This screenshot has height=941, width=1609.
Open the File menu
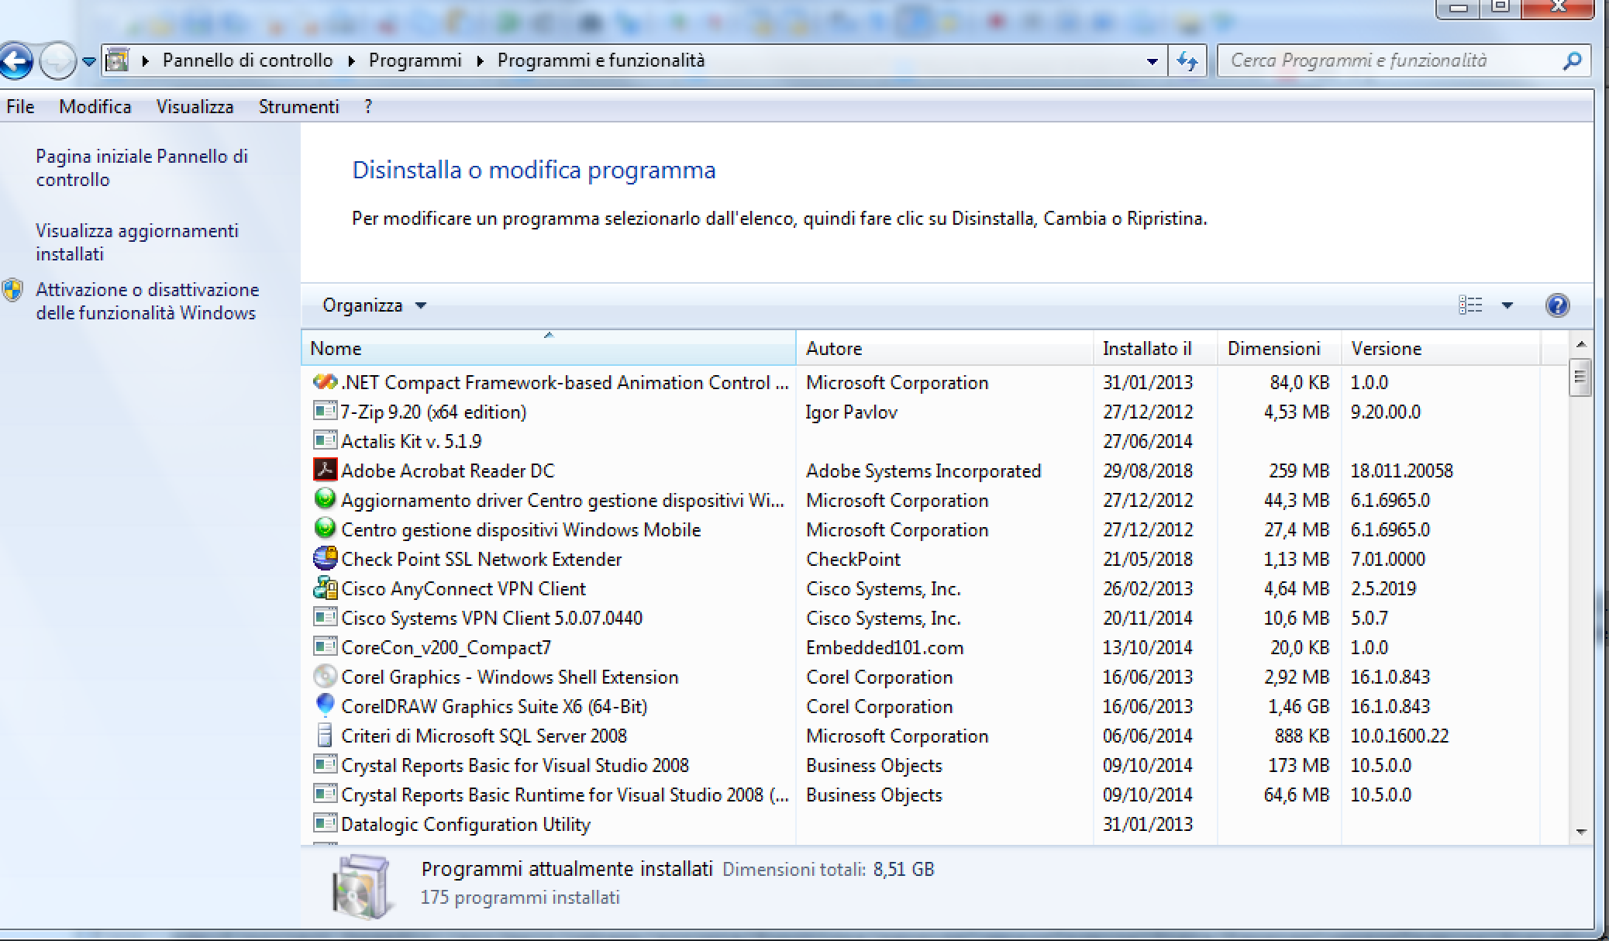(20, 107)
